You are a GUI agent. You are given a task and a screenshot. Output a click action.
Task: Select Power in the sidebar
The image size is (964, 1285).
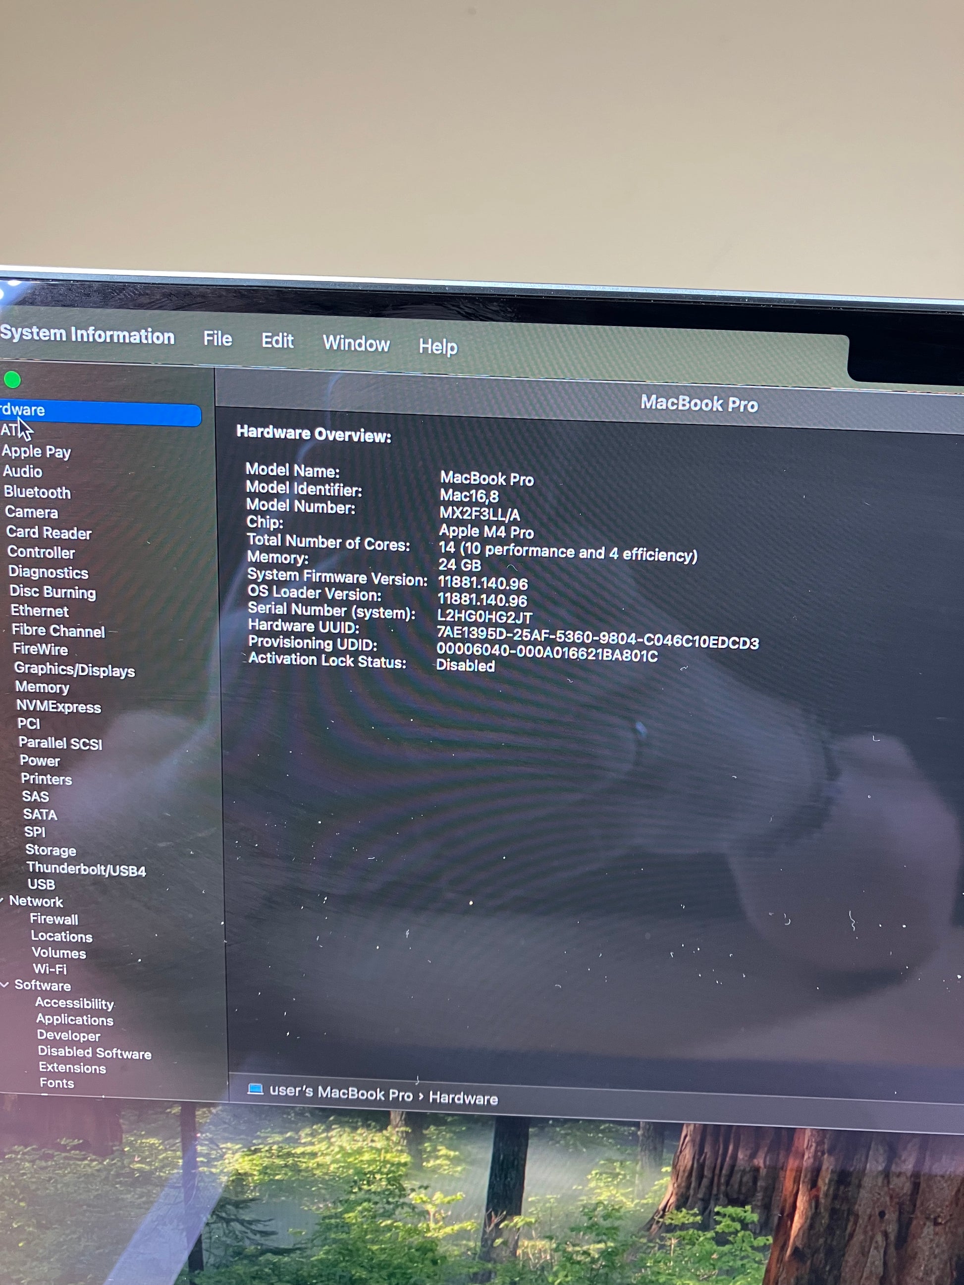tap(40, 761)
